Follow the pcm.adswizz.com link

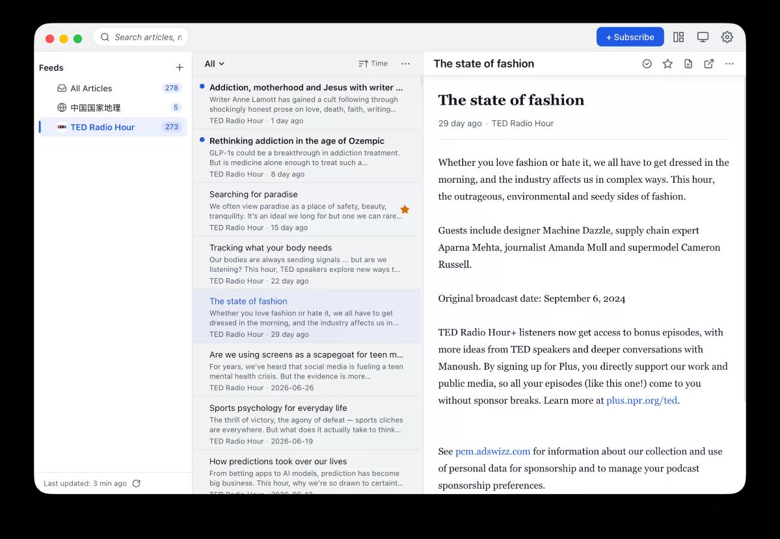[x=492, y=451]
